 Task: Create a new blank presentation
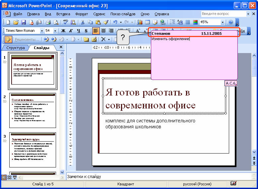[8, 22]
